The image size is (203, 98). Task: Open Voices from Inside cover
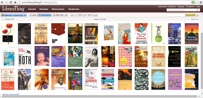point(75,57)
